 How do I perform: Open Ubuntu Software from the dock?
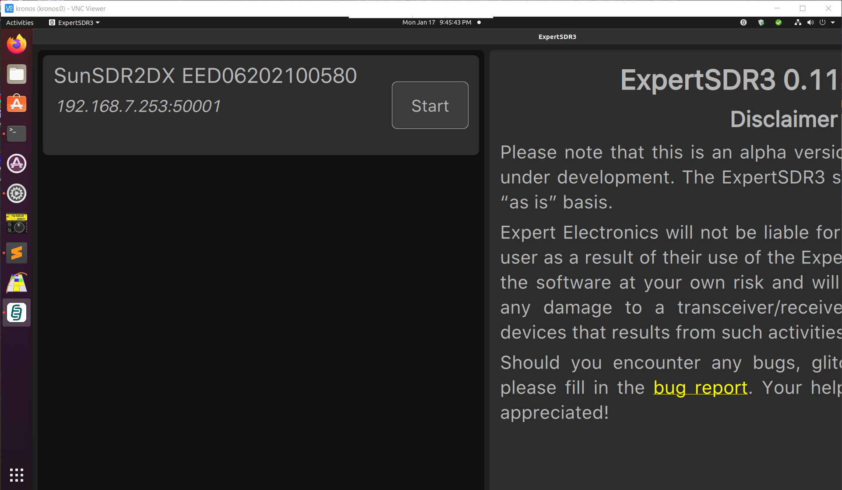point(17,103)
